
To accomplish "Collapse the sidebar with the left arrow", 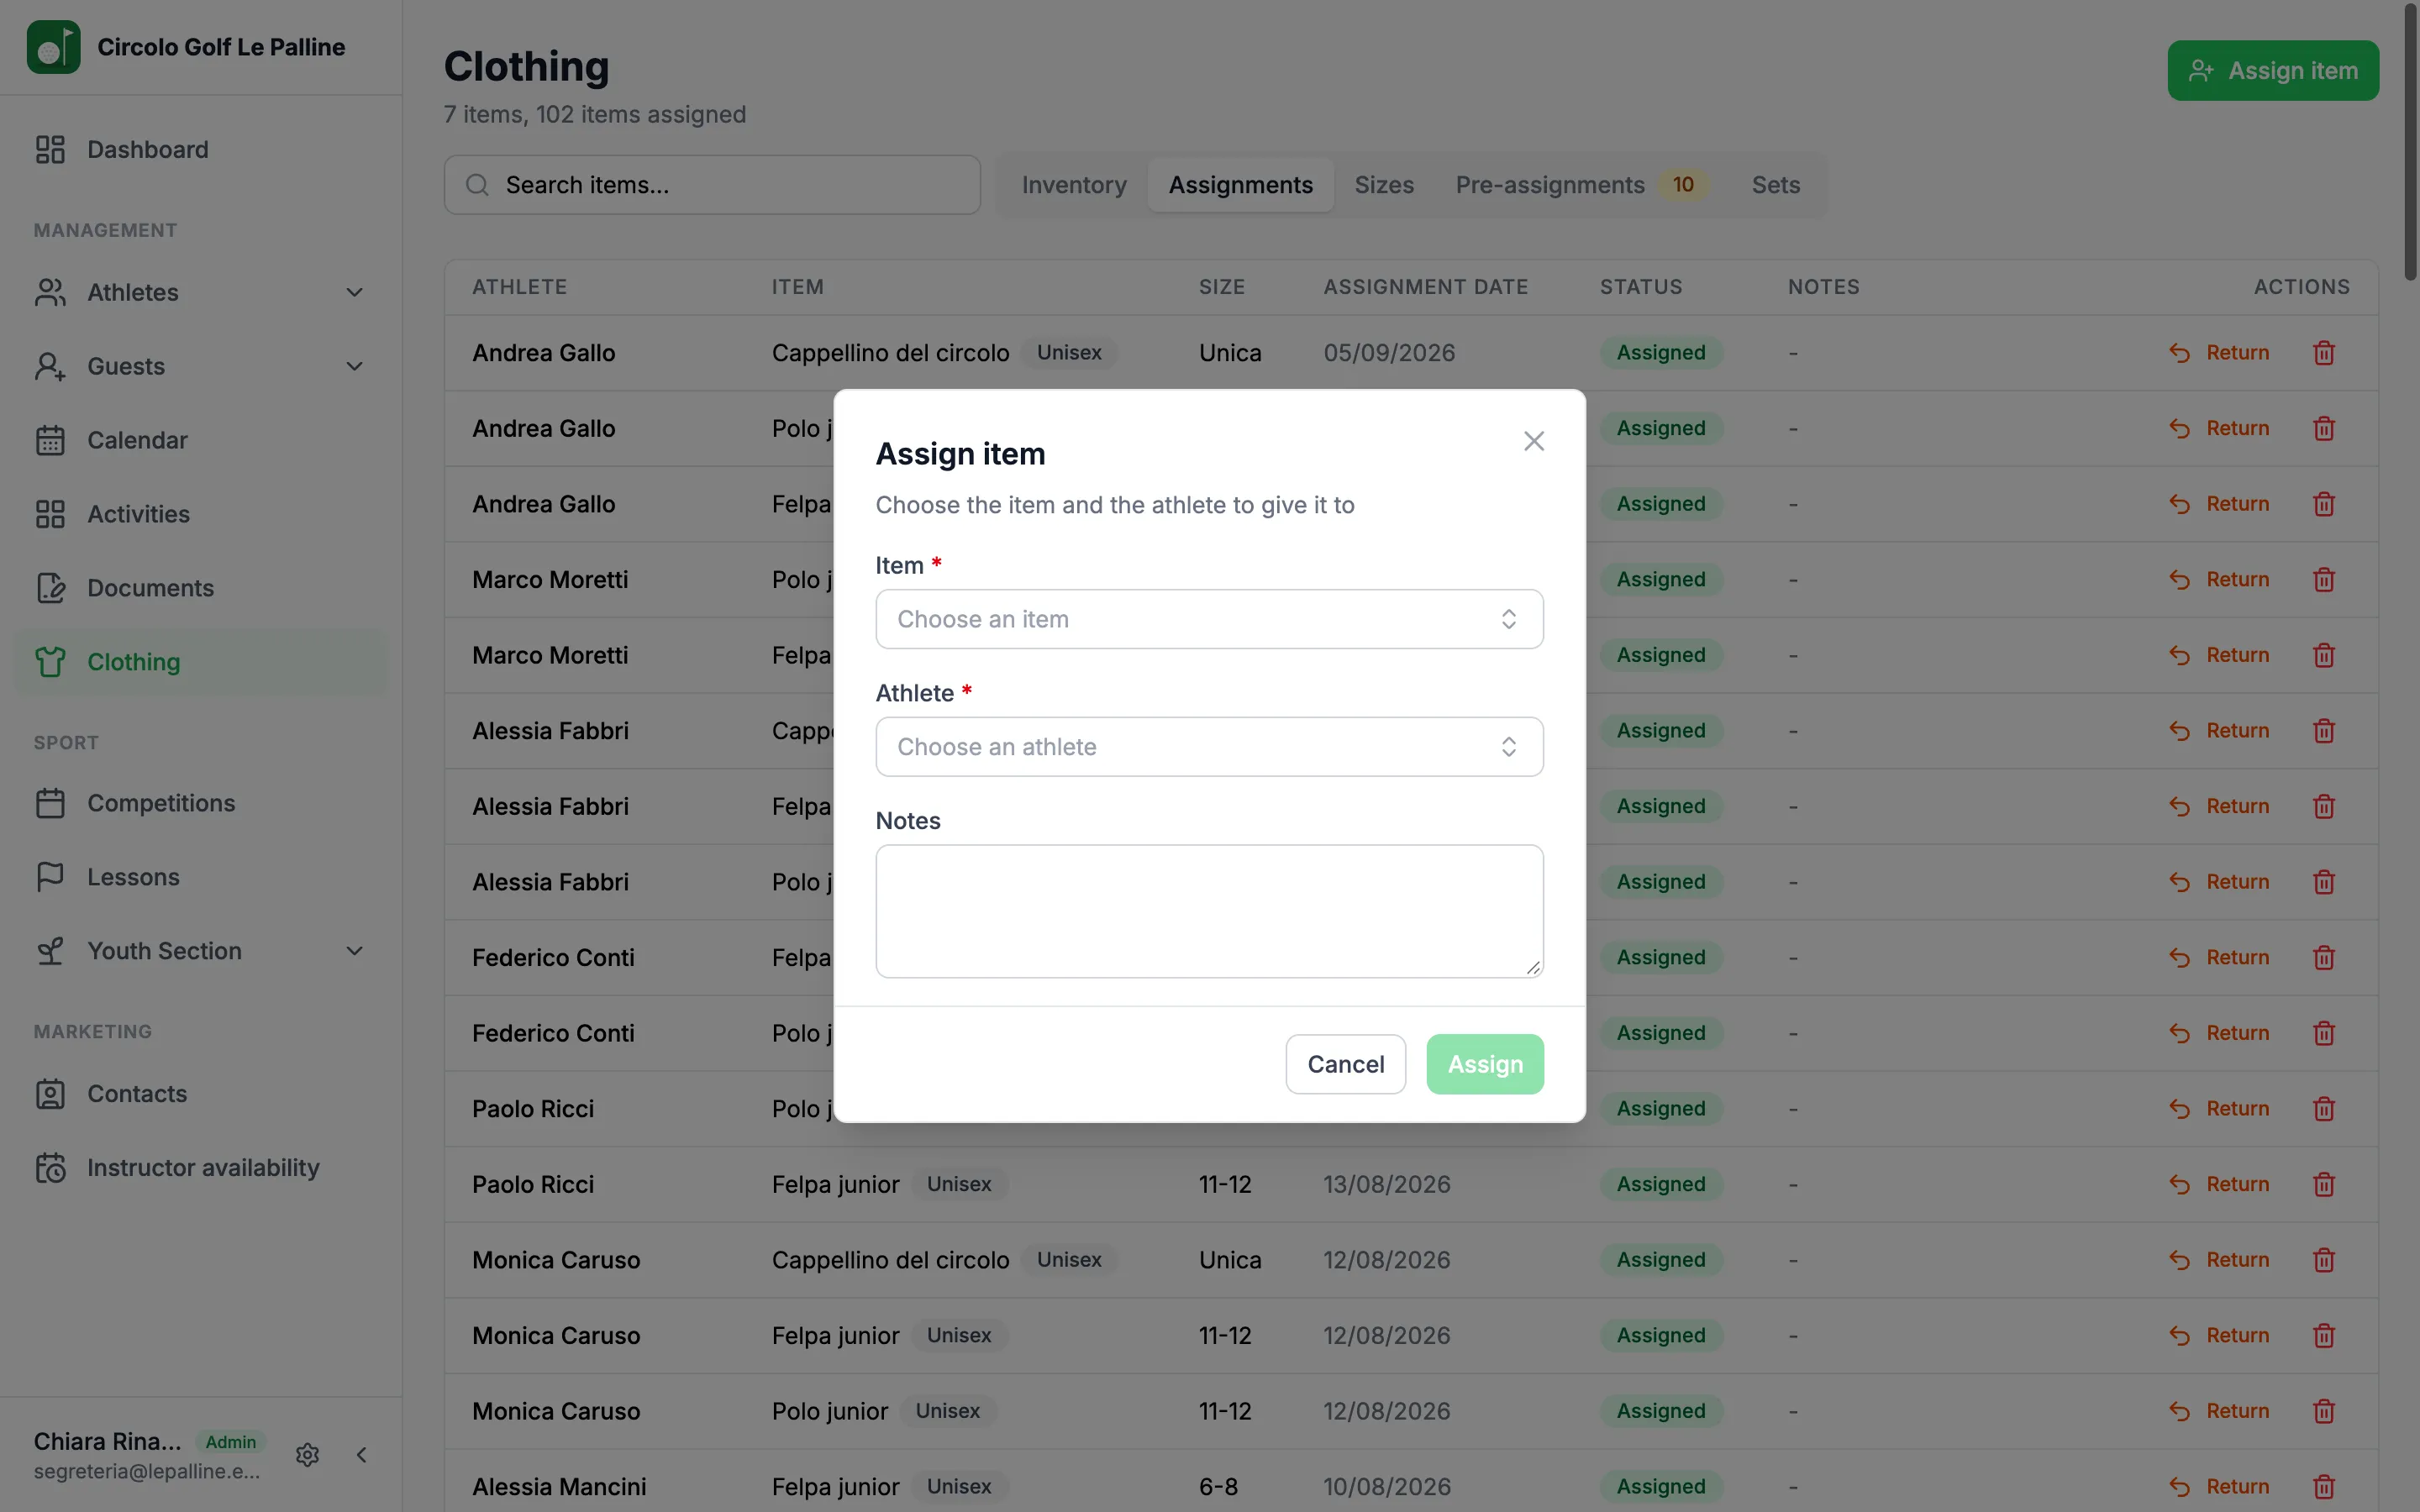I will 362,1455.
